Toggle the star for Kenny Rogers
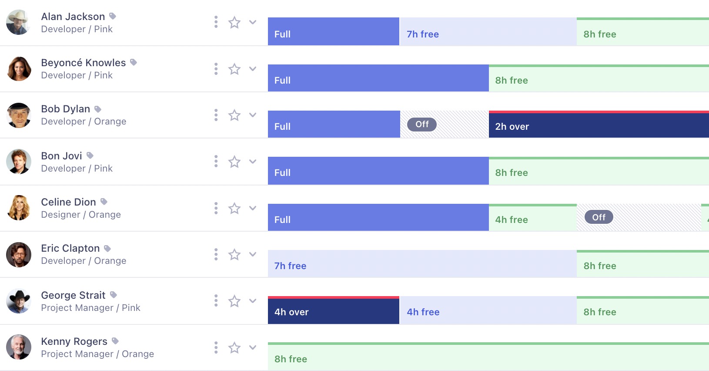Screen dimensions: 709x371 (234, 347)
